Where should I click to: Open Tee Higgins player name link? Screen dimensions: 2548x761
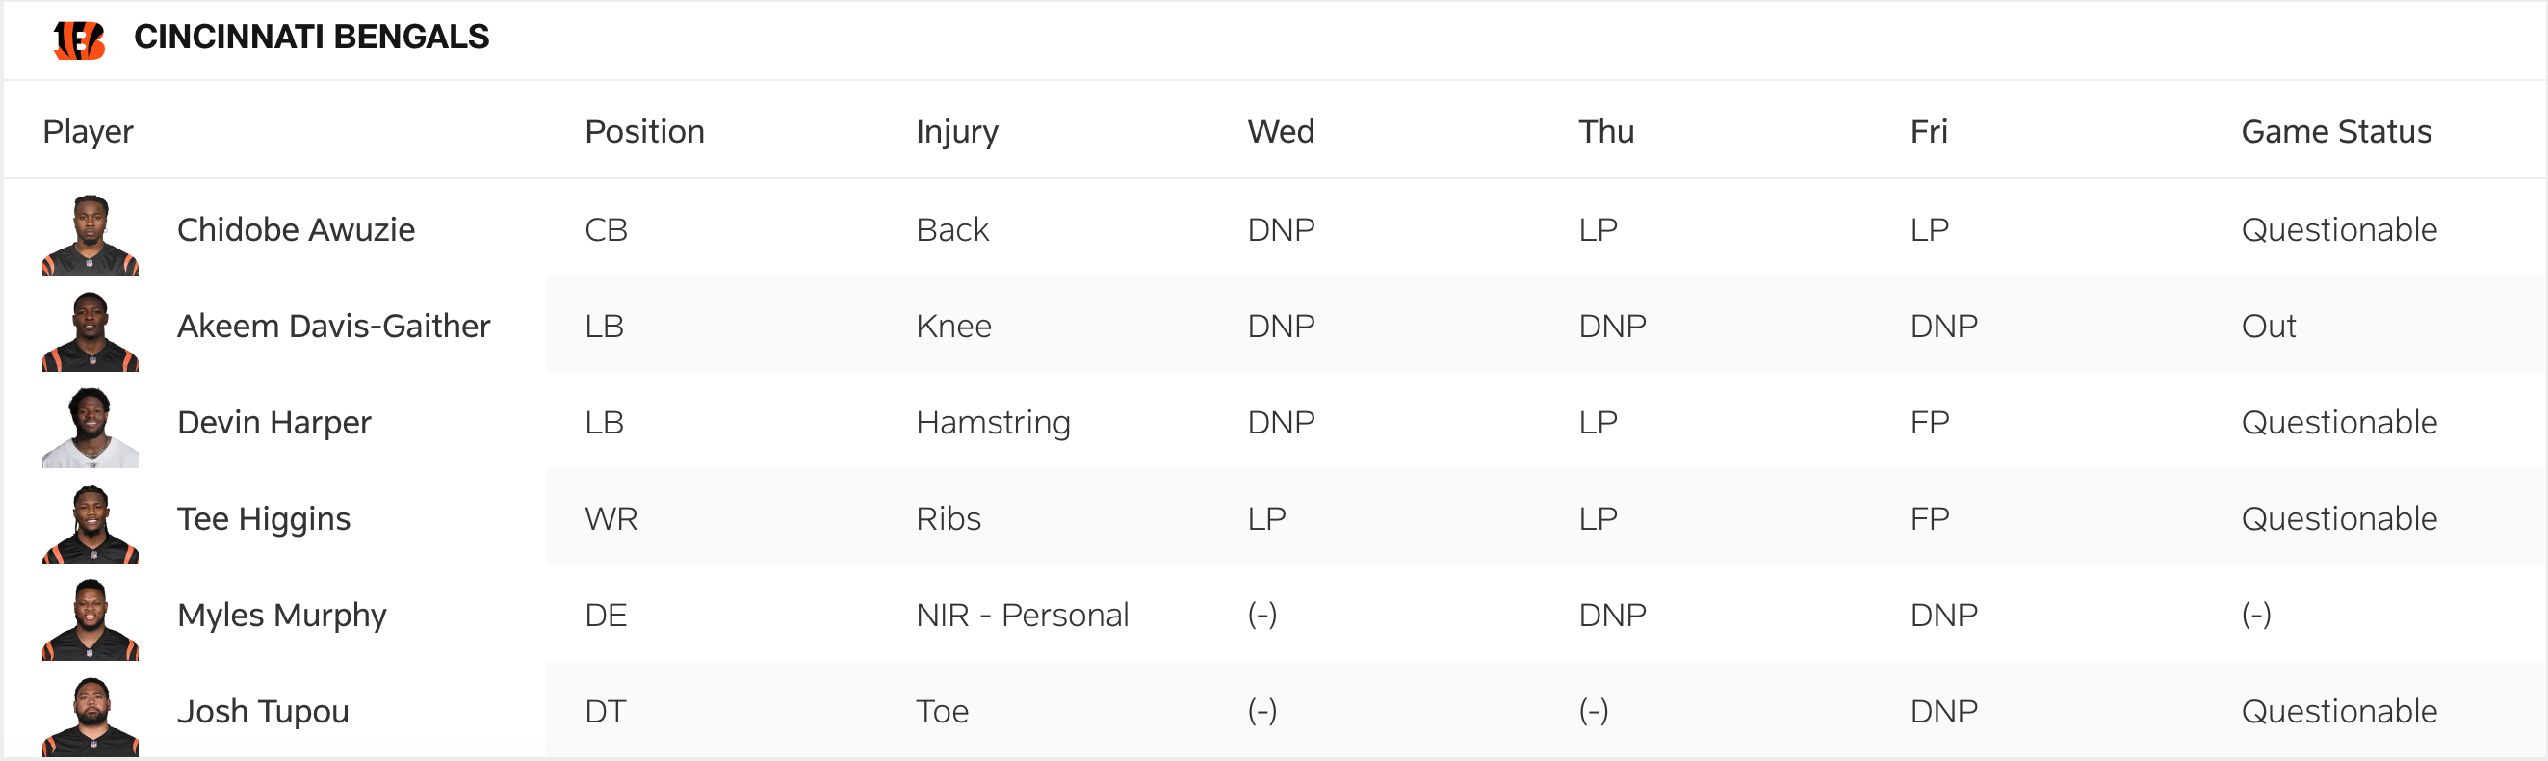coord(263,518)
